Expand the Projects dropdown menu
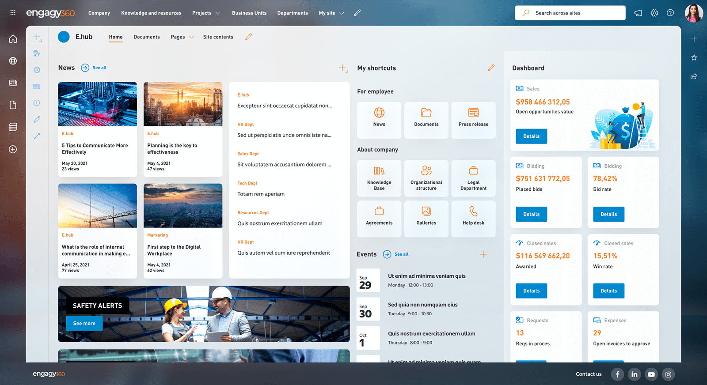707x385 pixels. click(206, 13)
